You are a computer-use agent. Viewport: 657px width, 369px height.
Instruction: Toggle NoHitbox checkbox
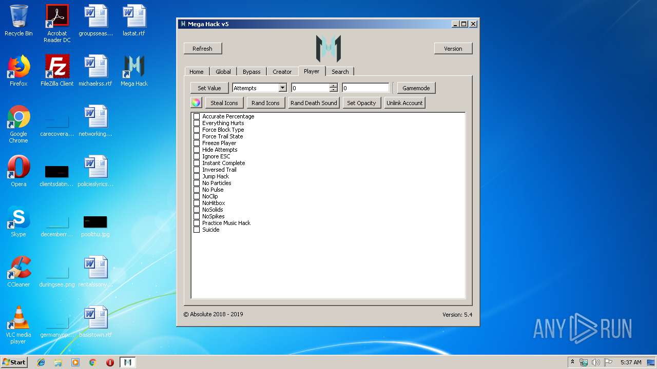pos(196,203)
